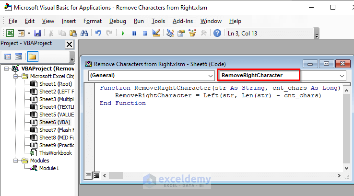The image size is (354, 196).
Task: Open the Object Browser toolbar icon
Action: 192,33
